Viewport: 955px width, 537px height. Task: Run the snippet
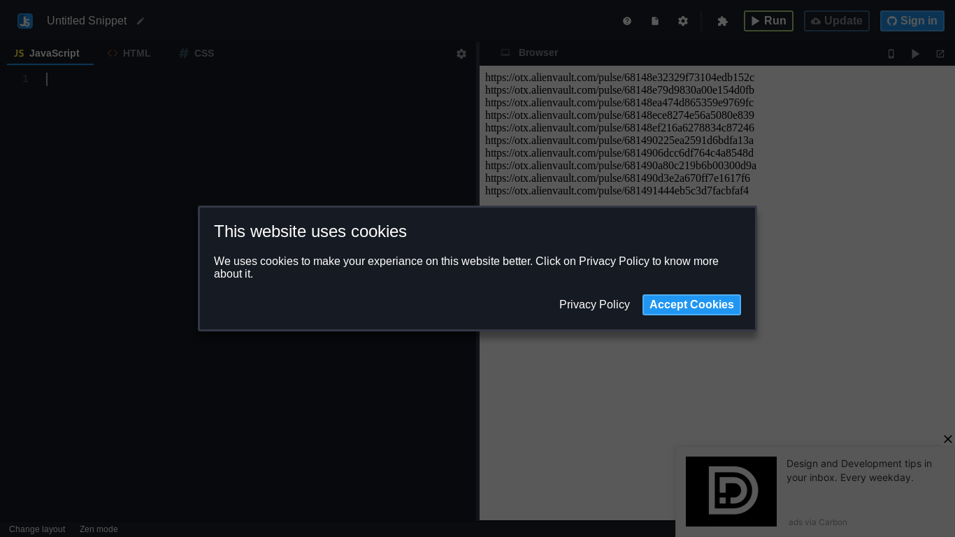768,21
